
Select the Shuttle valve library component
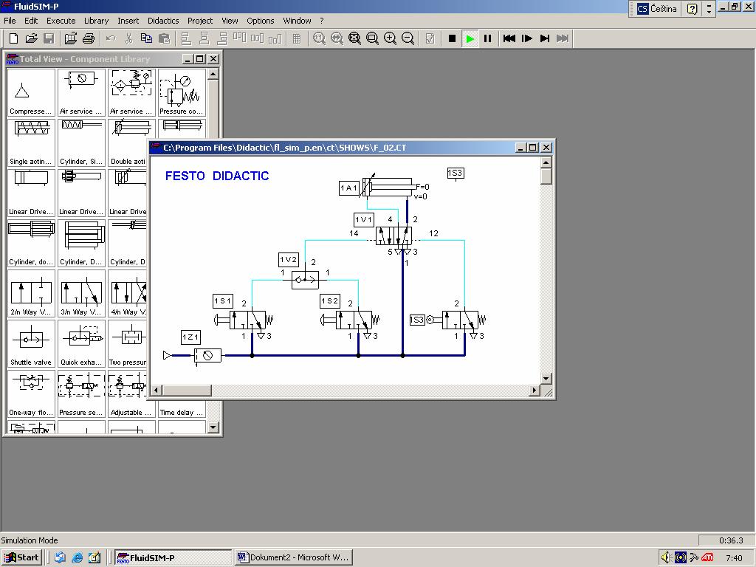(x=31, y=343)
